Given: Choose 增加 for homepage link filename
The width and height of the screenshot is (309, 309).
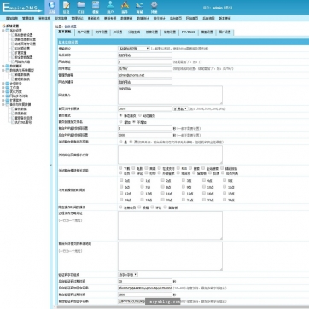Looking at the screenshot, I should point(121,122).
